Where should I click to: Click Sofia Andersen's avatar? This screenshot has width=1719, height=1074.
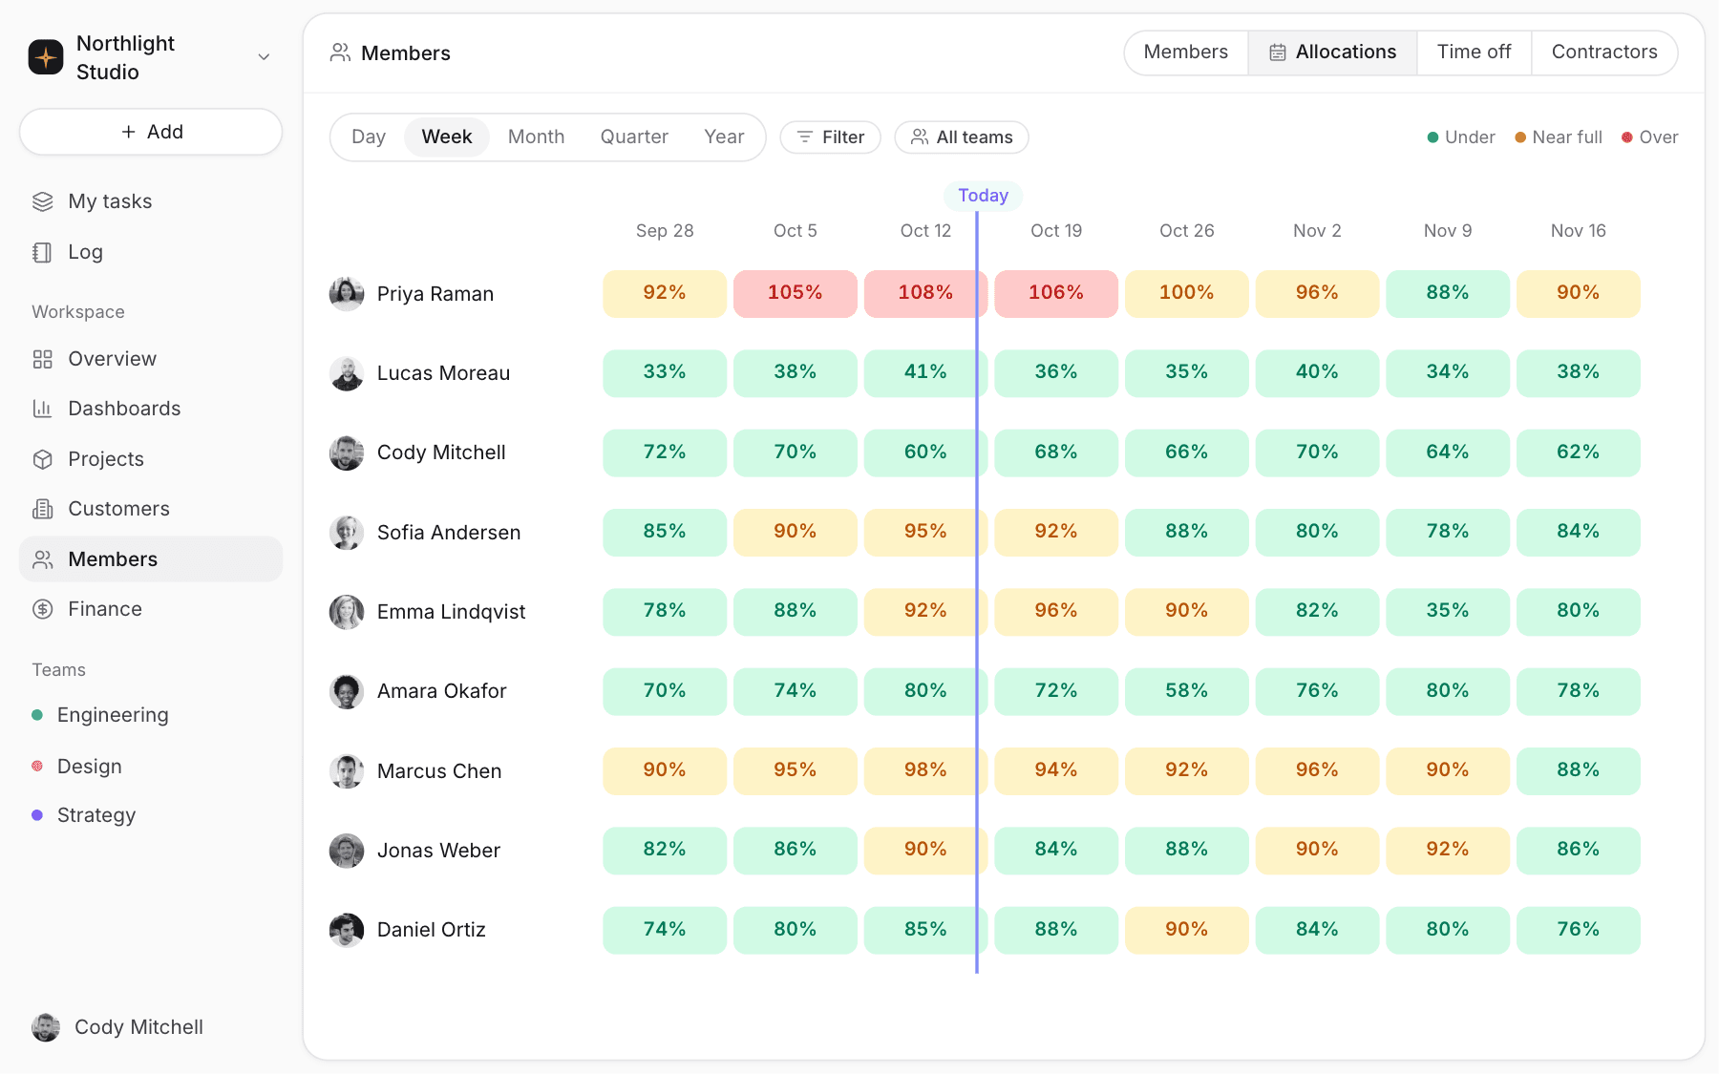pos(347,533)
